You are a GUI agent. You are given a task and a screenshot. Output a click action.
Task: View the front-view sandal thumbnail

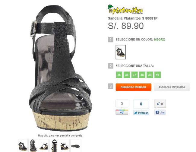point(33,146)
